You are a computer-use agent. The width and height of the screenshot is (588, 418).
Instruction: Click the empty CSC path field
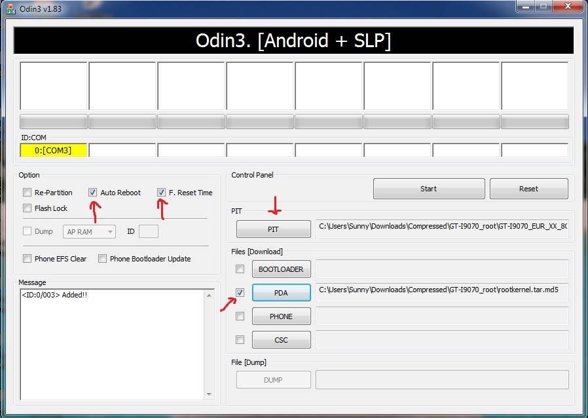point(442,340)
